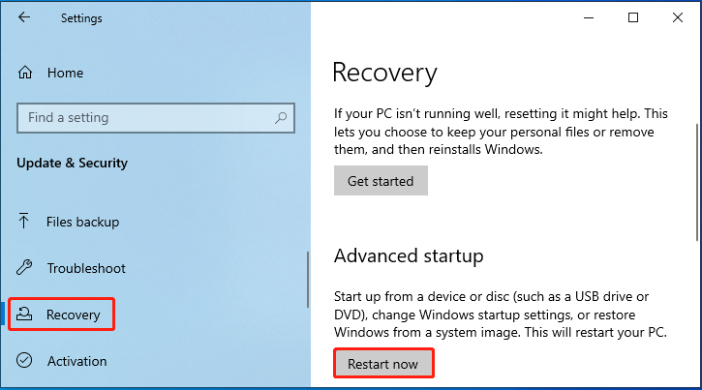The image size is (702, 390).
Task: Click the Files backup upload arrow icon
Action: [24, 221]
